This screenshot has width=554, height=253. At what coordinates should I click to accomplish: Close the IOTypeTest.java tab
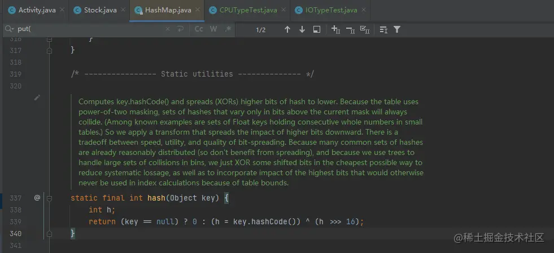point(364,10)
